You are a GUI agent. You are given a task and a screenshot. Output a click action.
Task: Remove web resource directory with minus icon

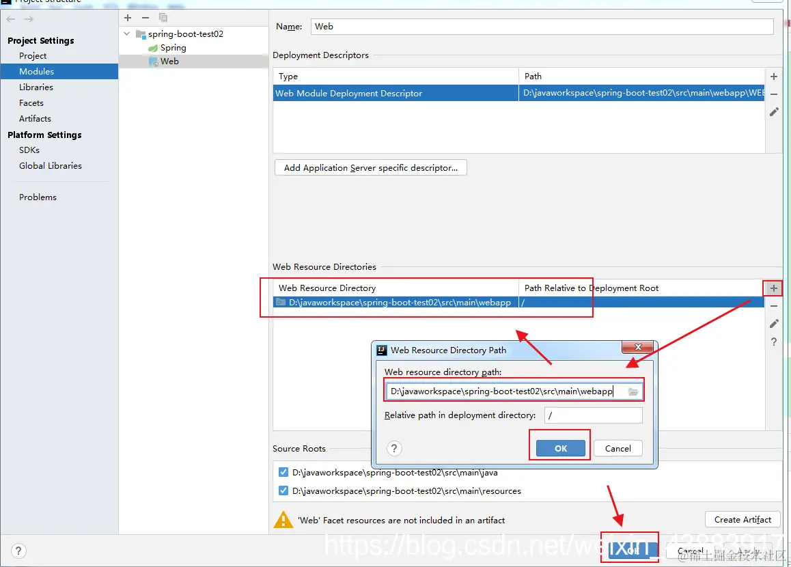[x=774, y=306]
